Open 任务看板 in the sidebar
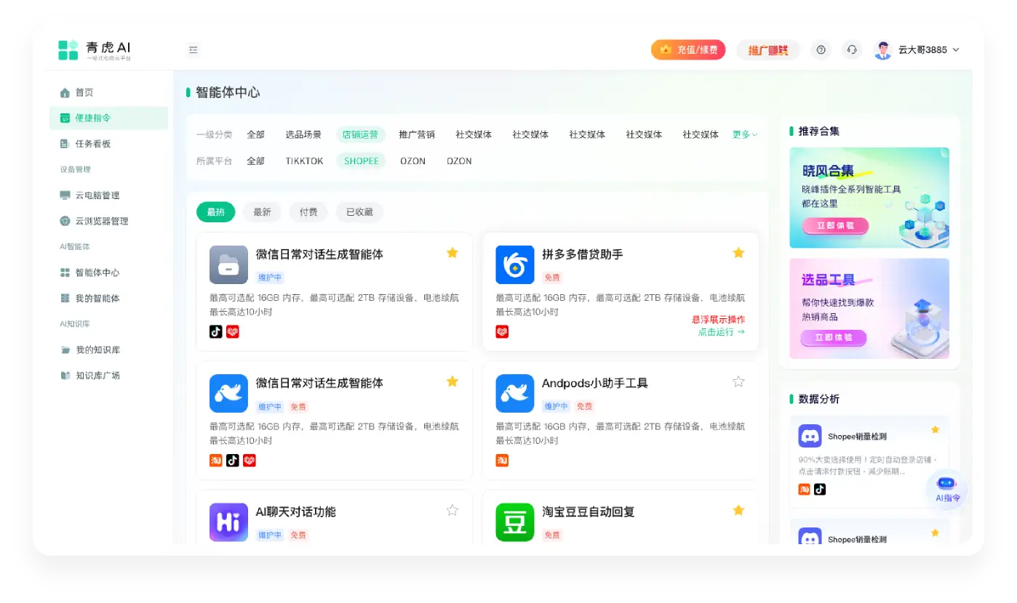 click(x=93, y=144)
